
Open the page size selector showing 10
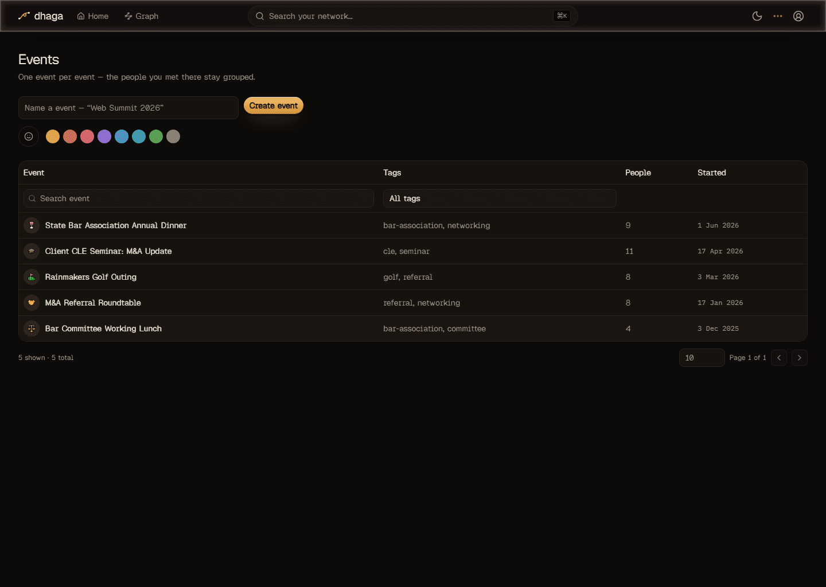702,358
